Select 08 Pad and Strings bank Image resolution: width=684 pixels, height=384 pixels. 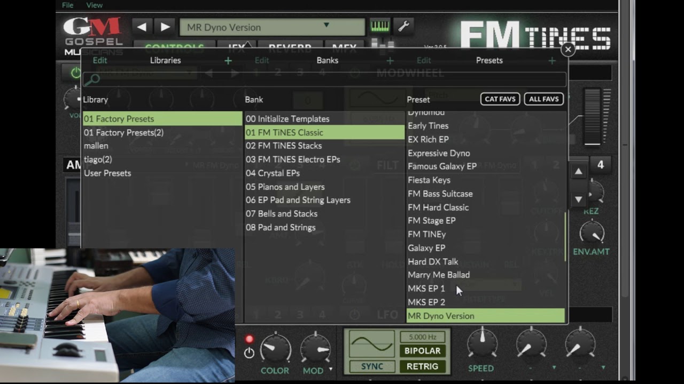click(324, 227)
